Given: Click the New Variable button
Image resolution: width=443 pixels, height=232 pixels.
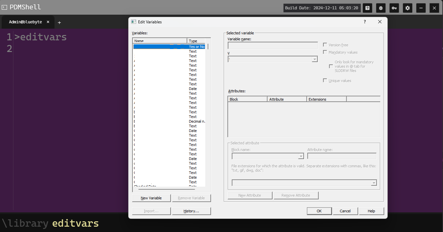Looking at the screenshot, I should point(151,198).
